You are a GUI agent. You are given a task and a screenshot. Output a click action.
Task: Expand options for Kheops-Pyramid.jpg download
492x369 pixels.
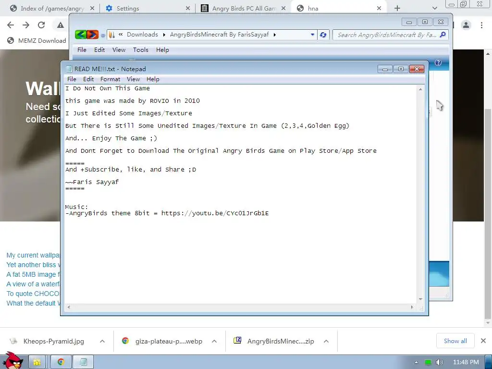[102, 341]
